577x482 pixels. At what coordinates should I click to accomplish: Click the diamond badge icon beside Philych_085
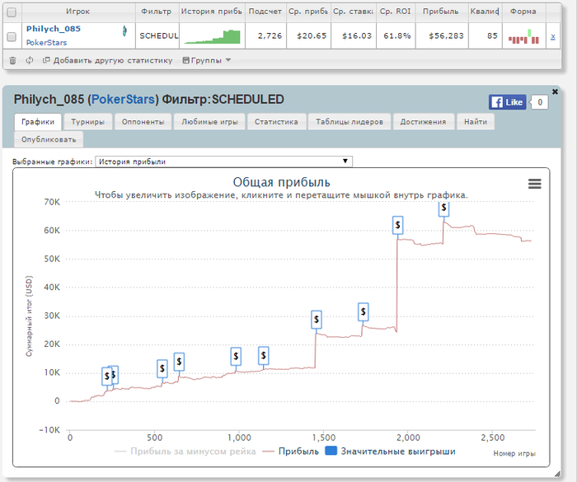(x=124, y=31)
